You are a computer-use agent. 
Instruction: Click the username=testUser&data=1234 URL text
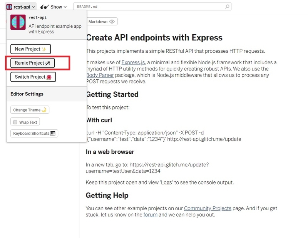pos(123,171)
